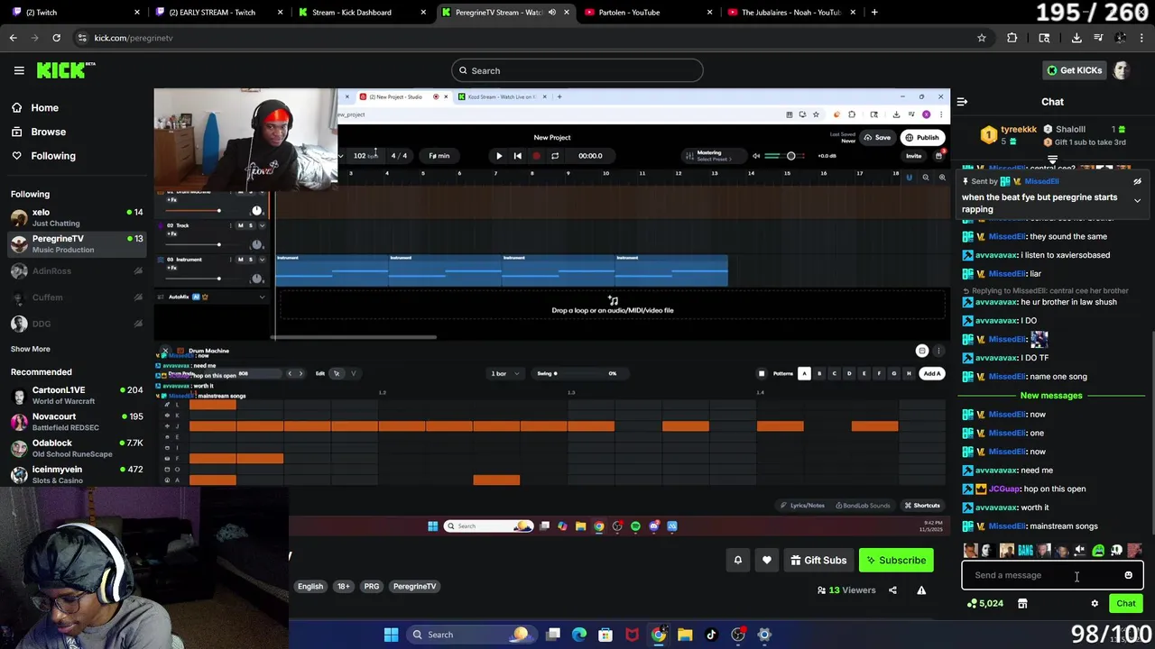1155x649 pixels.
Task: Report stream with warning triangle icon
Action: coord(921,590)
